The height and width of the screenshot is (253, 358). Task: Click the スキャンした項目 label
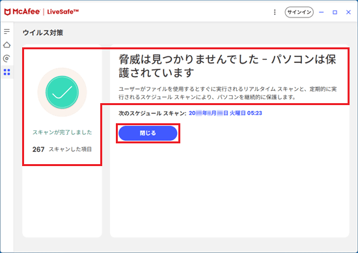pyautogui.click(x=70, y=149)
